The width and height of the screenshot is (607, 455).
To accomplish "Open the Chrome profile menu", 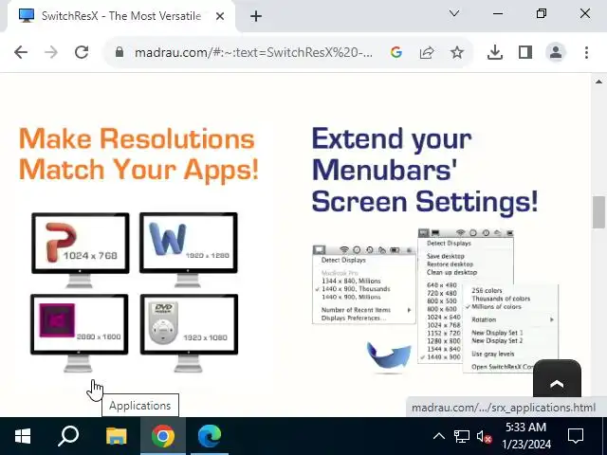I will click(x=556, y=52).
